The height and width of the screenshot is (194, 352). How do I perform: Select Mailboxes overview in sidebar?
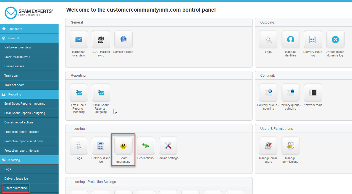(x=29, y=47)
